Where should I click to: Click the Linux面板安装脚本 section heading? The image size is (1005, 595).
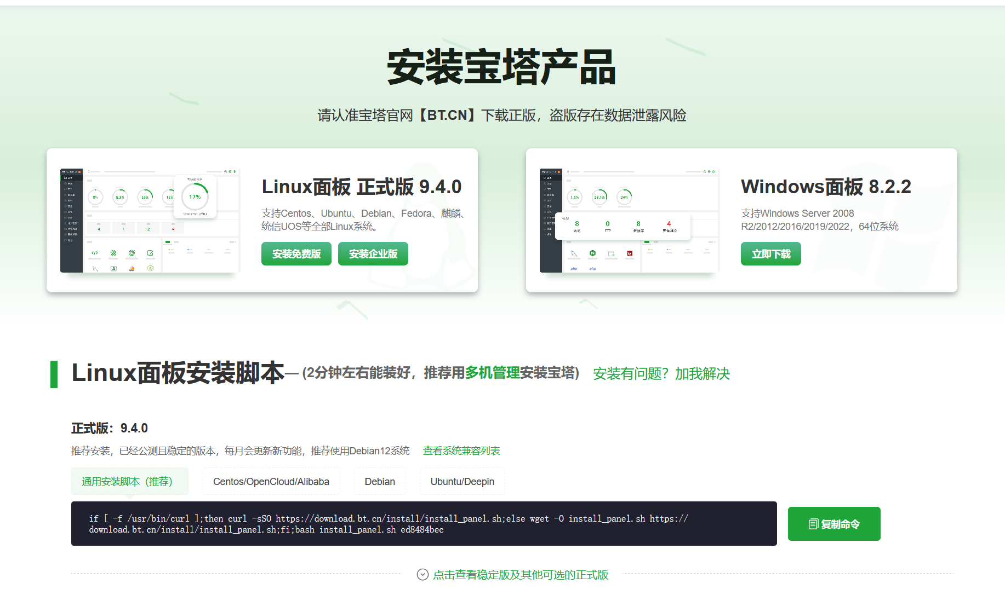click(178, 373)
